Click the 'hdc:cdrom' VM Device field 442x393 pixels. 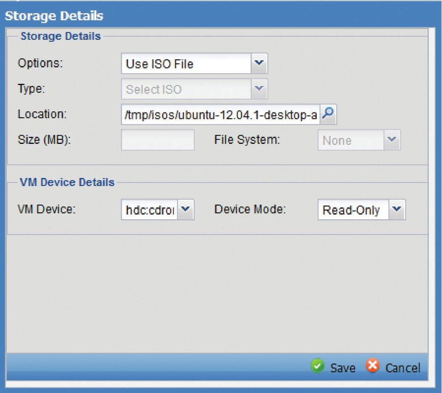[149, 210]
